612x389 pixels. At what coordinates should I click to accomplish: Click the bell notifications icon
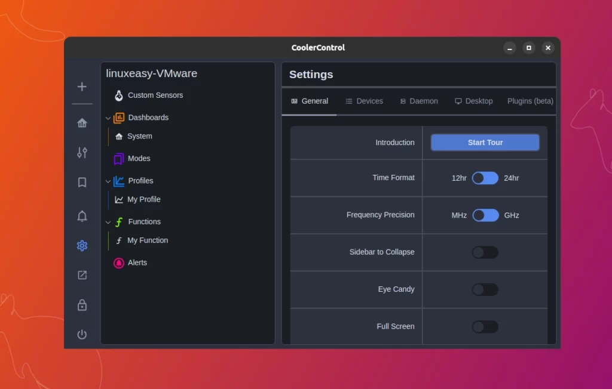(x=82, y=216)
